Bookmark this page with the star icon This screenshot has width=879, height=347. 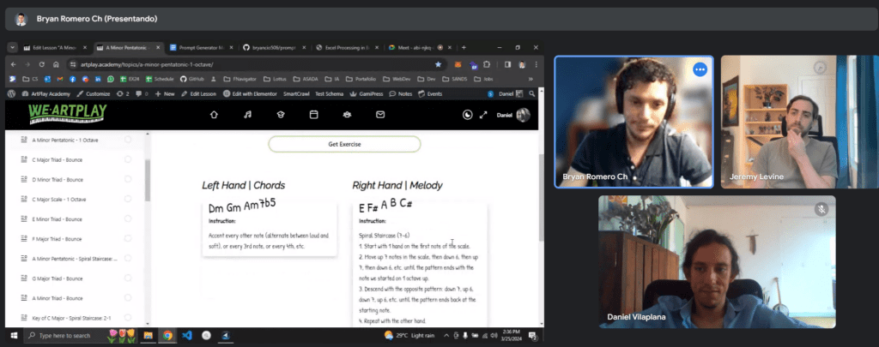tap(439, 64)
